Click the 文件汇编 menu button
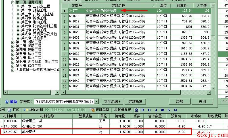 112,101
